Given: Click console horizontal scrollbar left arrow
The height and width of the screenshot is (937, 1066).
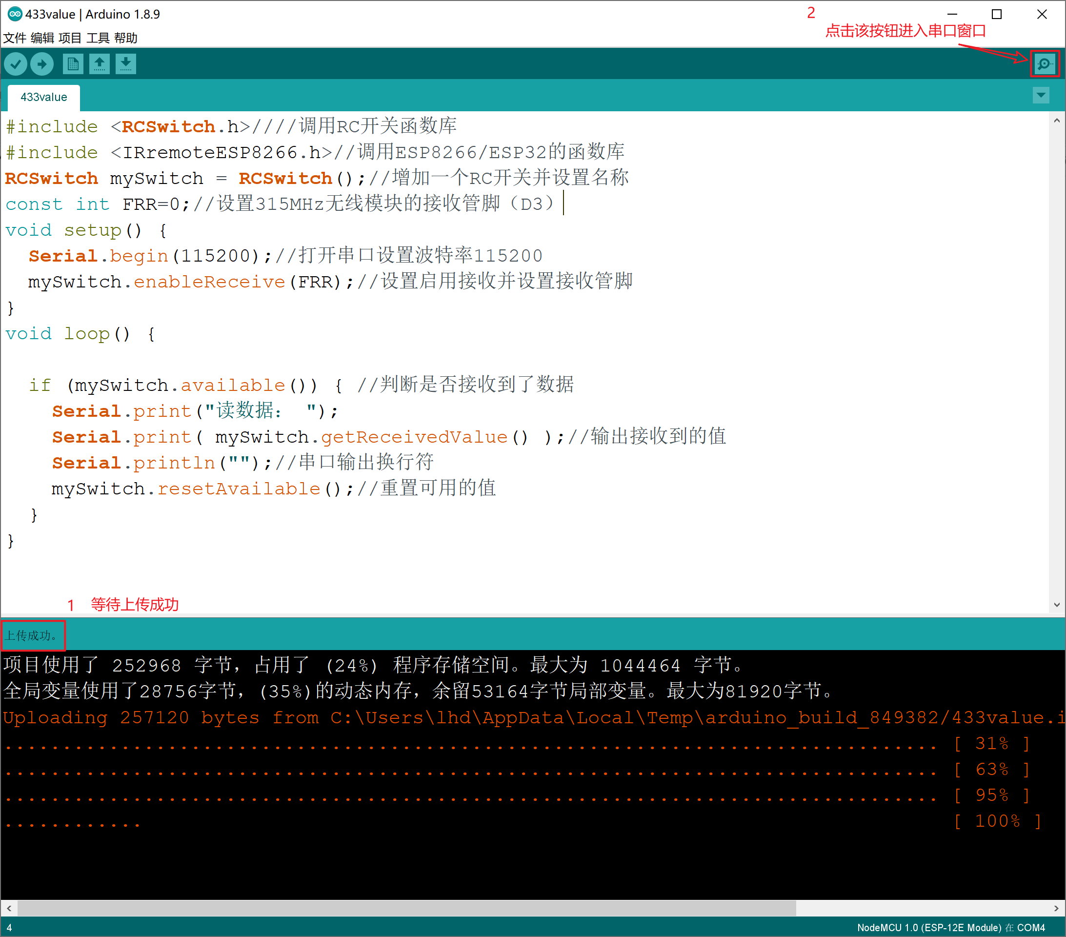Looking at the screenshot, I should 9,908.
